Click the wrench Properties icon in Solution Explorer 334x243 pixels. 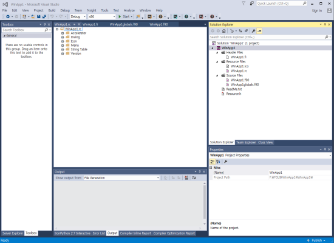(x=253, y=31)
